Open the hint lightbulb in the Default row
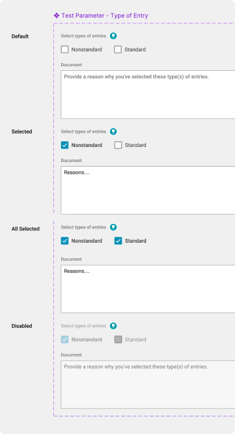Image resolution: width=235 pixels, height=434 pixels. click(113, 36)
